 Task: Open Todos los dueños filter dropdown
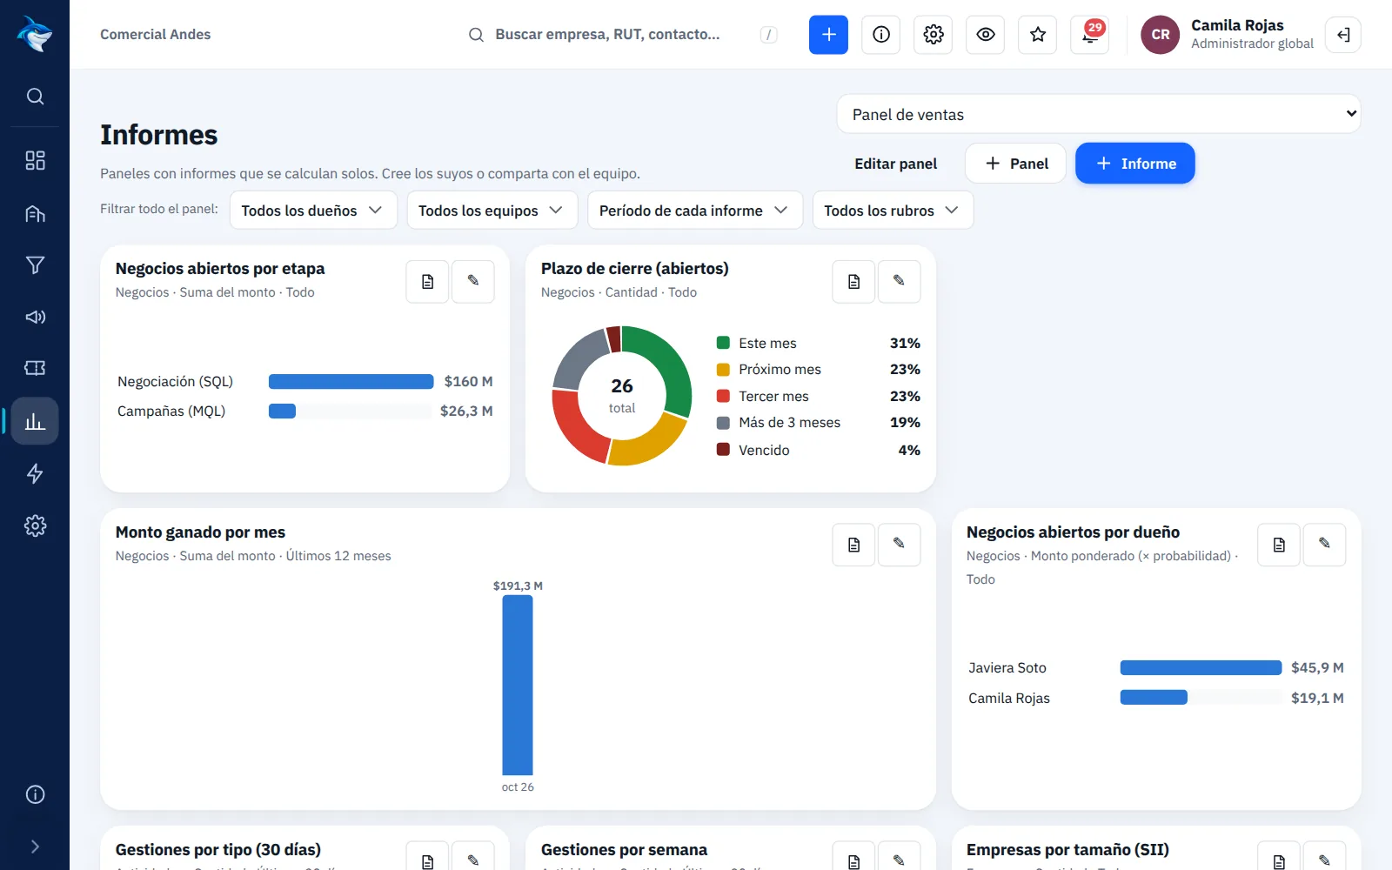[x=313, y=211]
